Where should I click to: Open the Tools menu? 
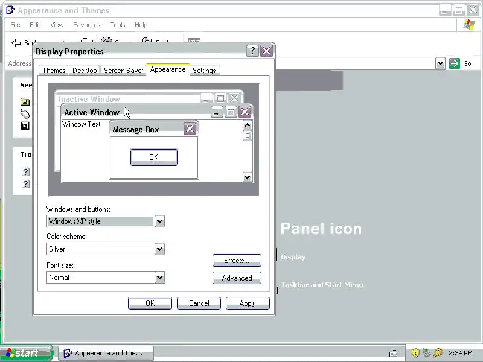118,25
